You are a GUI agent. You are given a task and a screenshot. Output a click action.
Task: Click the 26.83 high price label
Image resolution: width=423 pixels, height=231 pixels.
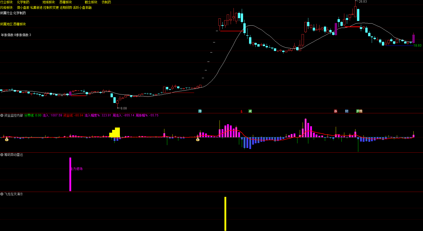coord(363,2)
